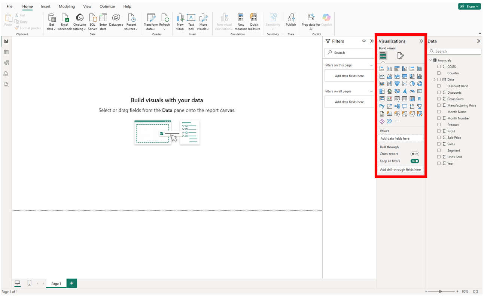Image resolution: width=484 pixels, height=296 pixels.
Task: Check the Profit field checkbox
Action: pos(439,131)
